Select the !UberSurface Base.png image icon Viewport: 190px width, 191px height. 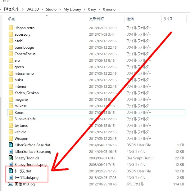11,152
